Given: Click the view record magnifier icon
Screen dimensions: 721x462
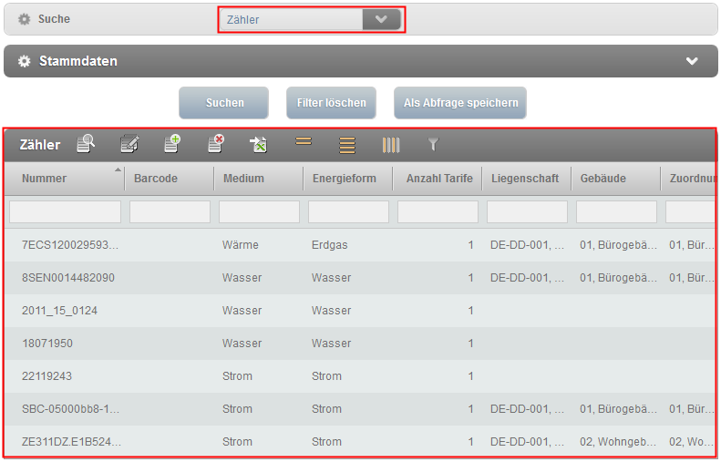Looking at the screenshot, I should click(86, 144).
